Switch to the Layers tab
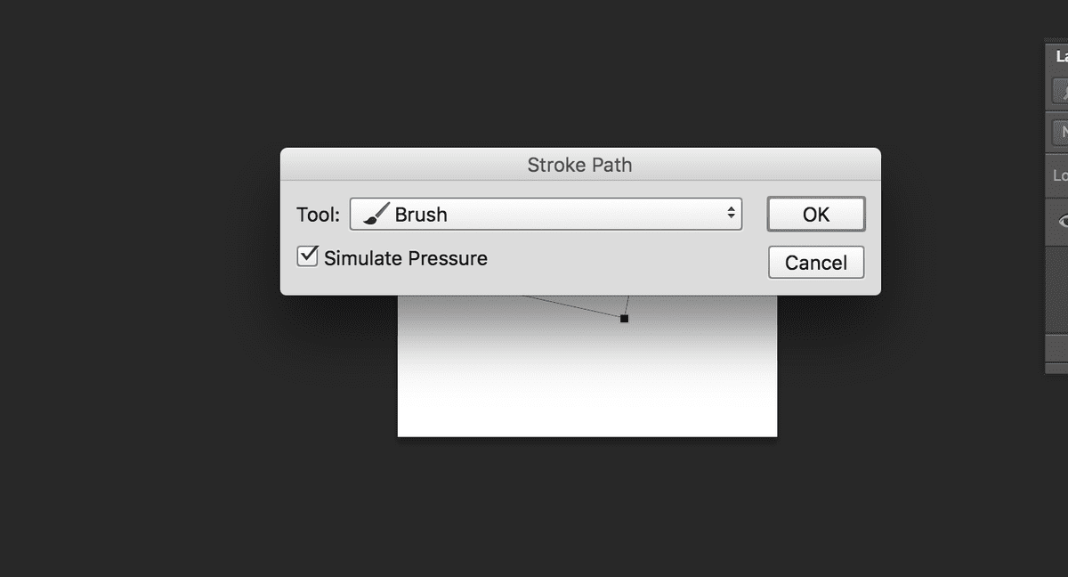 click(1059, 55)
